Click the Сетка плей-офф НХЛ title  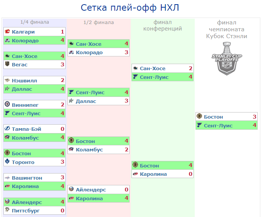click(130, 8)
